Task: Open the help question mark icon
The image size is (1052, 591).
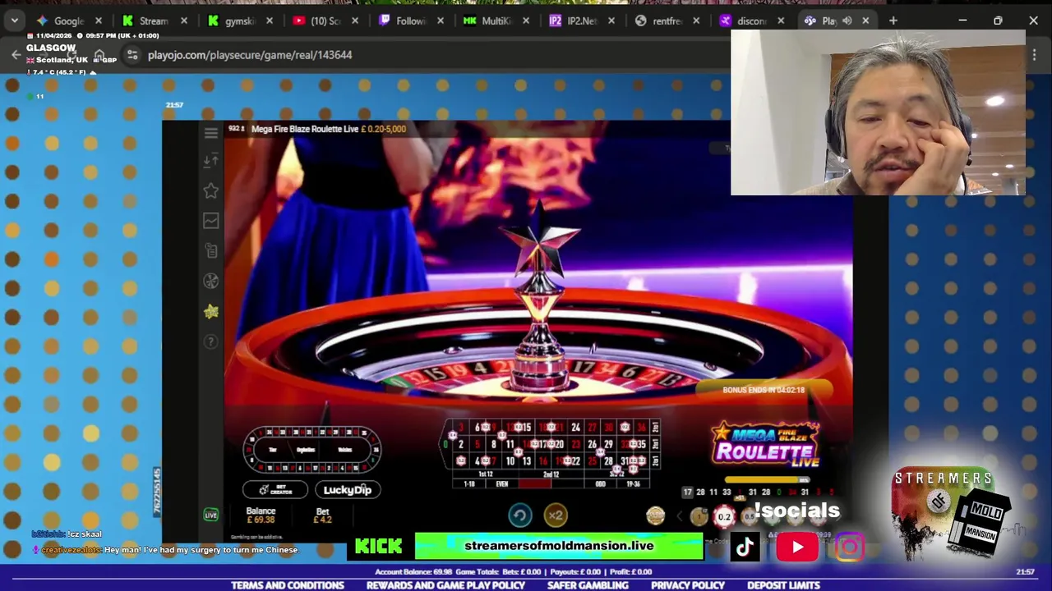Action: tap(210, 341)
